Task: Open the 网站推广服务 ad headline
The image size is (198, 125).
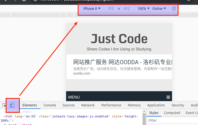Action: [123, 62]
